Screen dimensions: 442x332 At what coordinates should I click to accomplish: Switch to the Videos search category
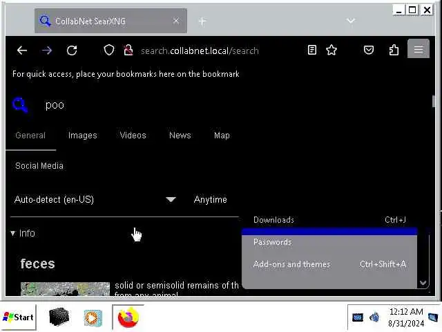click(133, 136)
